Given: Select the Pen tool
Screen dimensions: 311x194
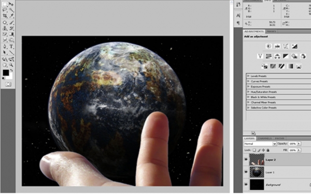Looking at the screenshot, I should tap(5, 47).
